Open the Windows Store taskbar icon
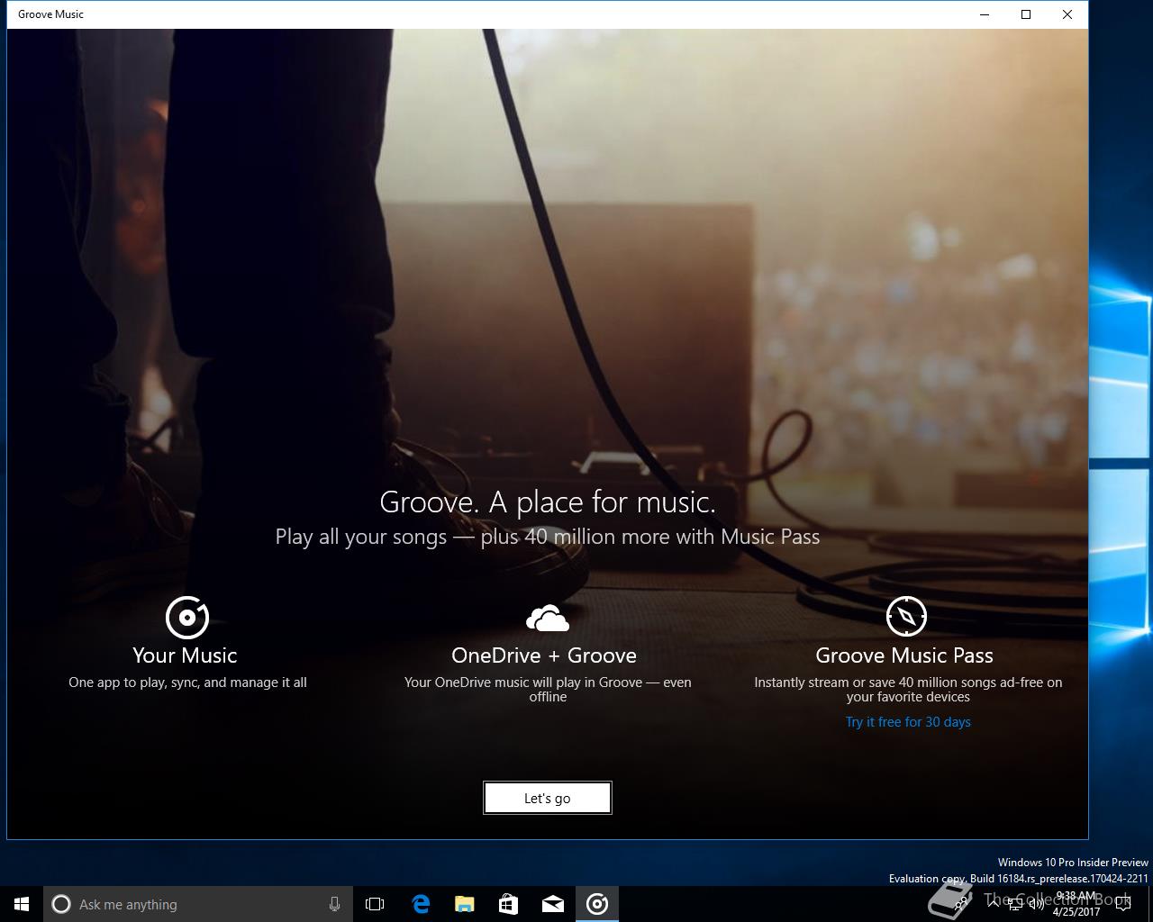This screenshot has width=1153, height=922. coord(509,904)
